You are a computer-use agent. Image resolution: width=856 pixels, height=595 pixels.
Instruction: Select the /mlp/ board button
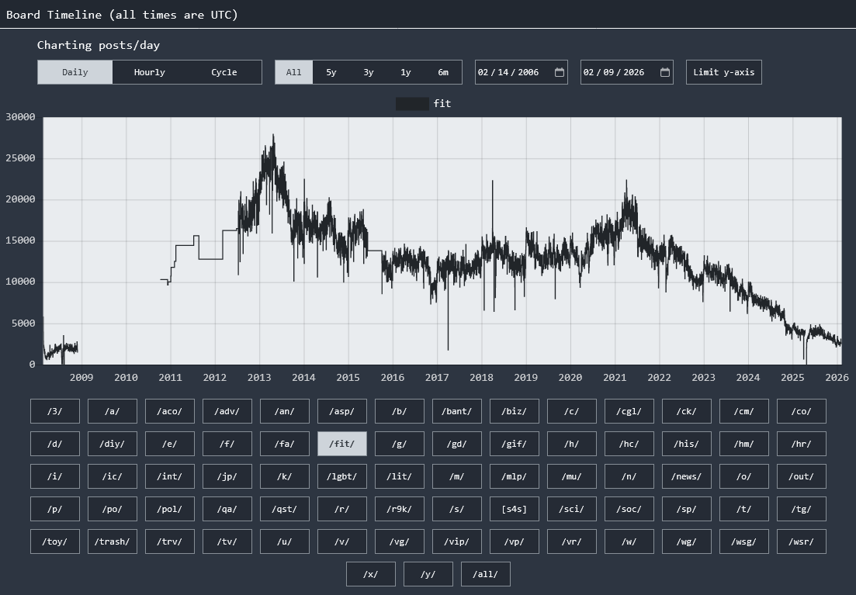pyautogui.click(x=515, y=476)
